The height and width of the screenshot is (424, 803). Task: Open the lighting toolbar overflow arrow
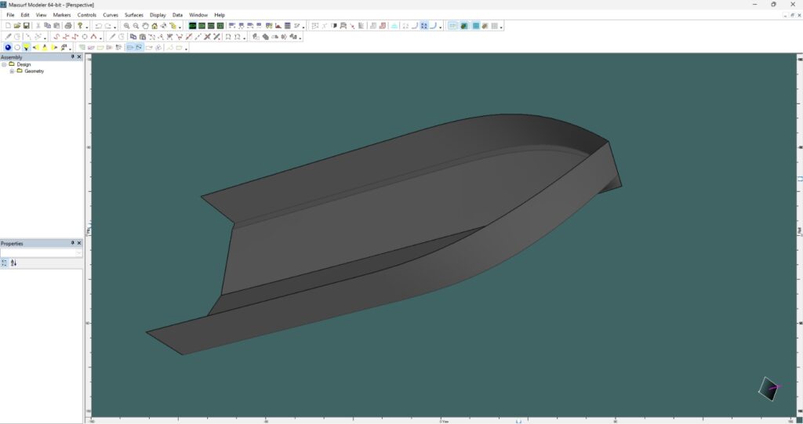[70, 48]
